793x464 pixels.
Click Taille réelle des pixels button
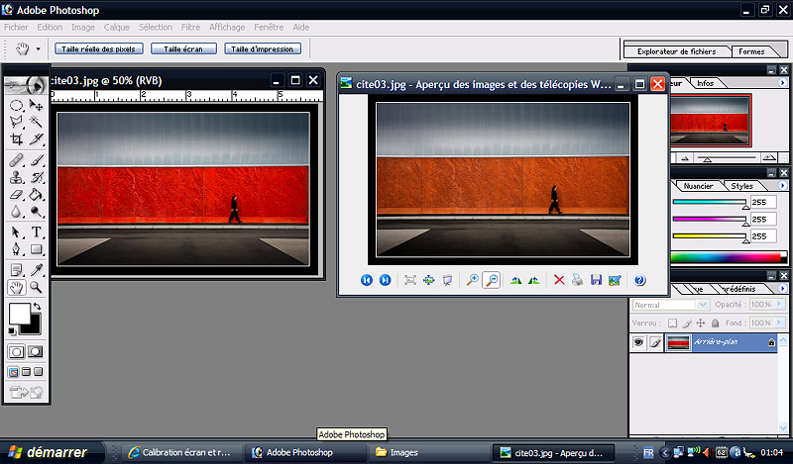(98, 49)
